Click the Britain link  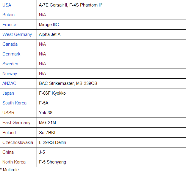[x=8, y=15]
